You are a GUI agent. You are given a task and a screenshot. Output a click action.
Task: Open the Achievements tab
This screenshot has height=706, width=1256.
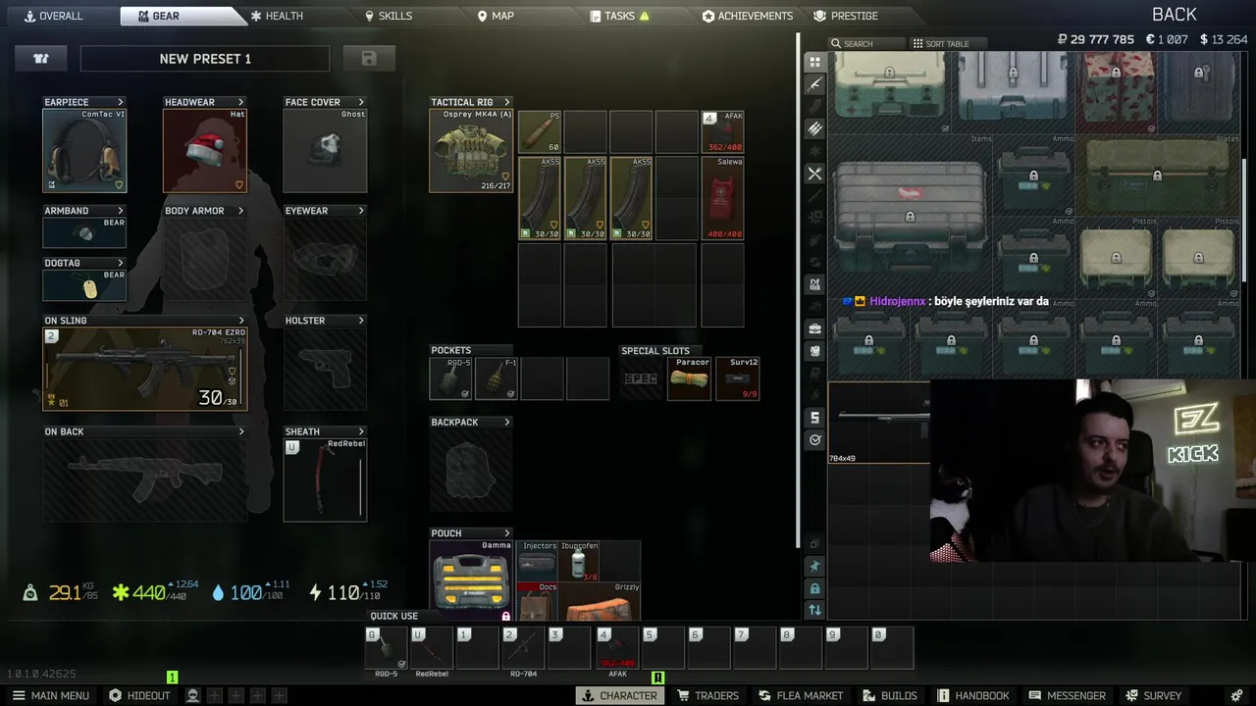tap(748, 16)
